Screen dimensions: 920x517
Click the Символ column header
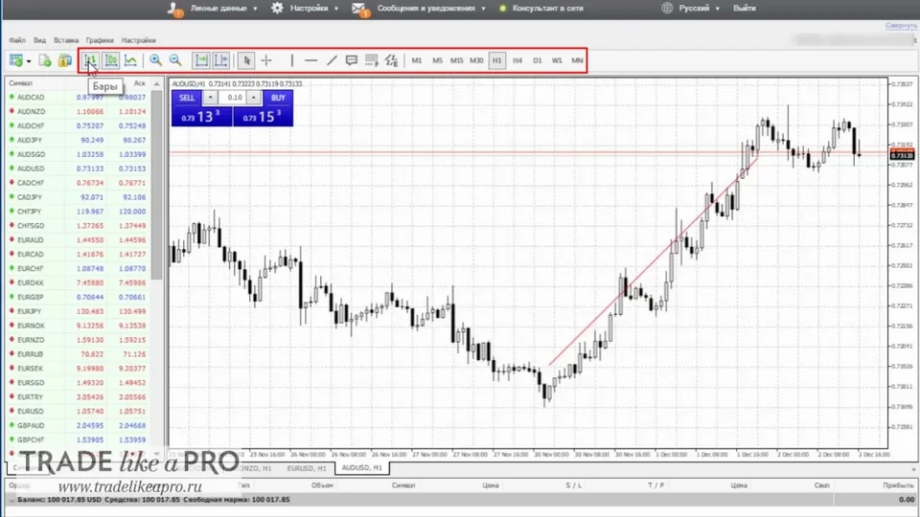[20, 83]
